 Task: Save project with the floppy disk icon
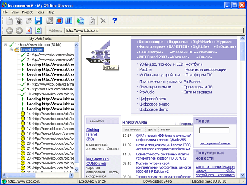click(38, 21)
